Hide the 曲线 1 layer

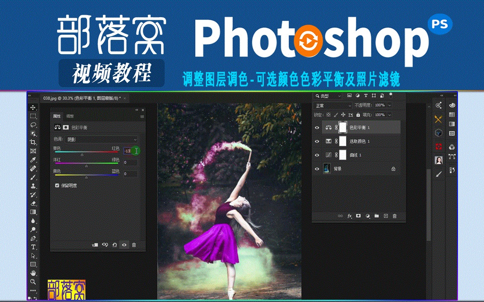[317, 155]
